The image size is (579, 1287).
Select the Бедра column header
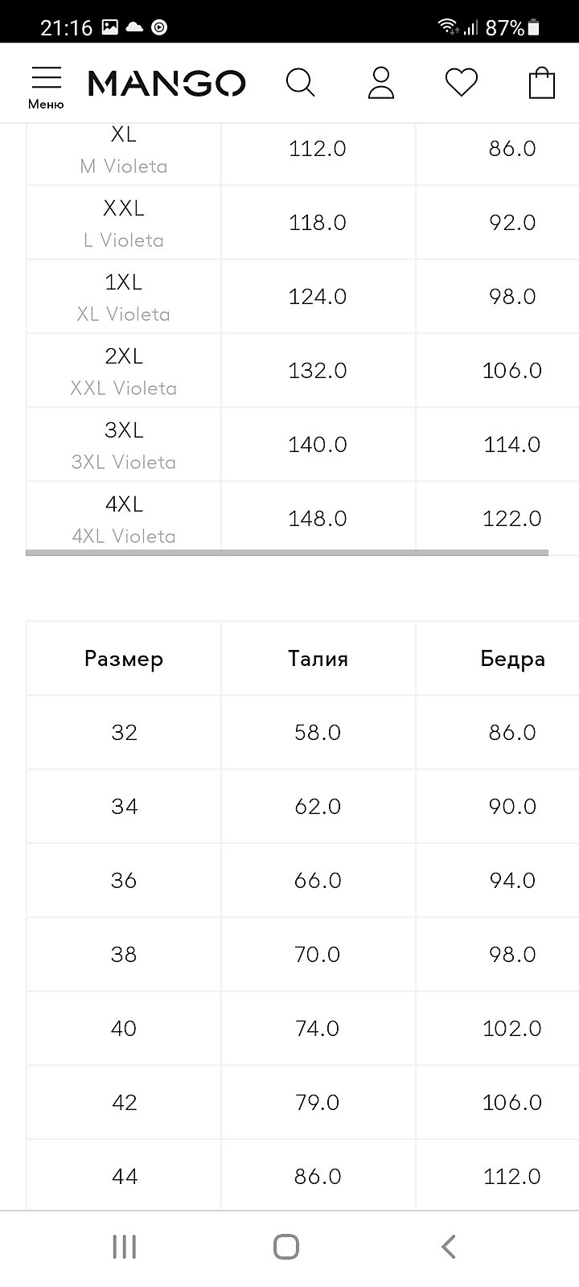512,659
